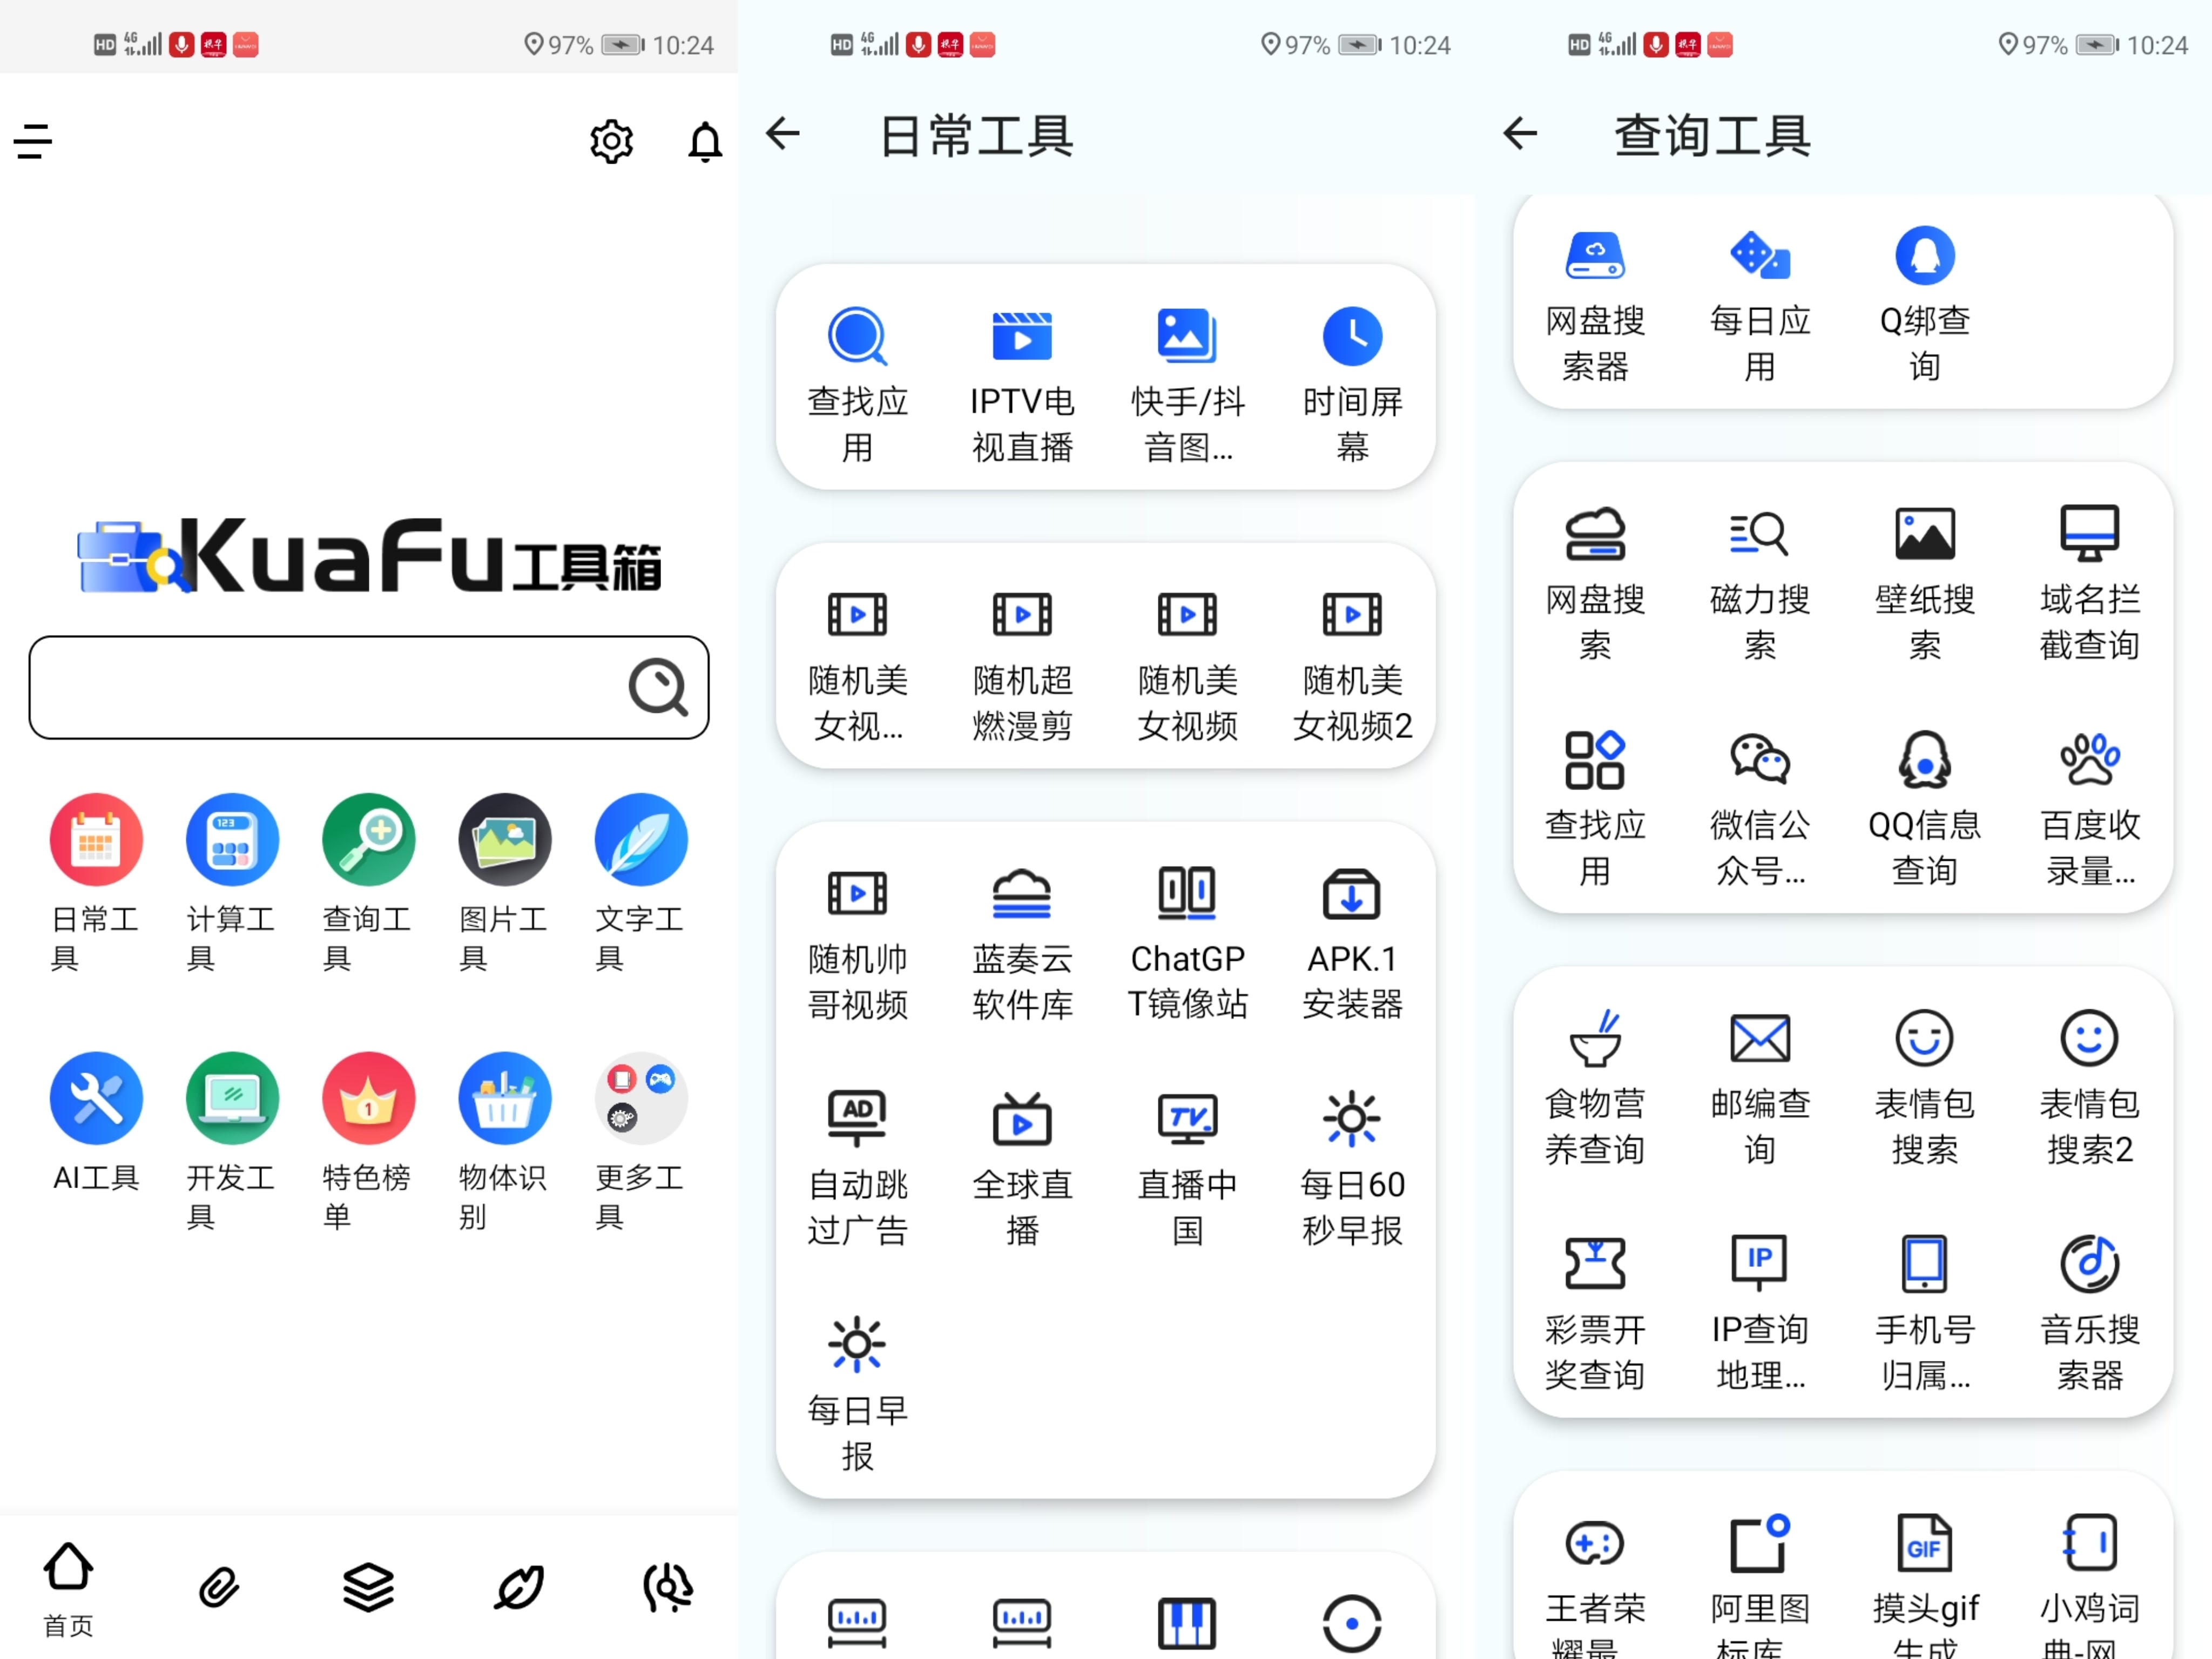
Task: Tap the notification bell icon
Action: (705, 141)
